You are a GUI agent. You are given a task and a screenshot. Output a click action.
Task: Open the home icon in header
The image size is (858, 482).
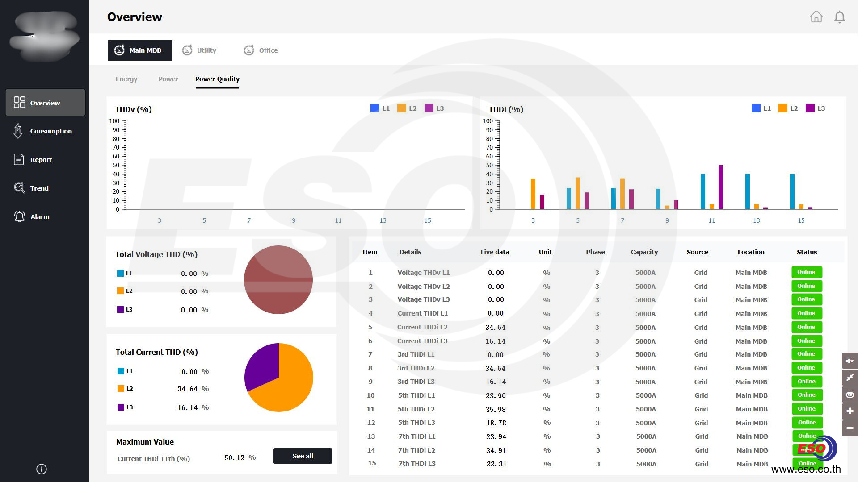coord(816,17)
